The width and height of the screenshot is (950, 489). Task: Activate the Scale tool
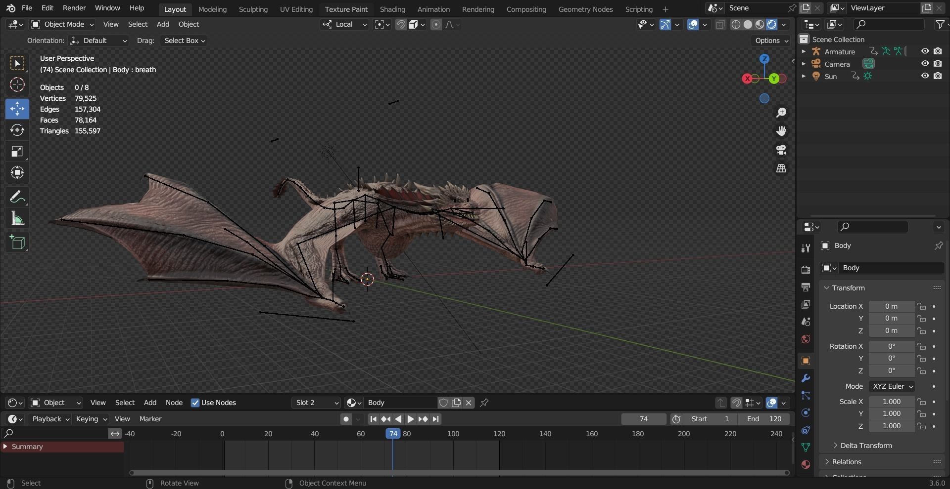point(17,151)
